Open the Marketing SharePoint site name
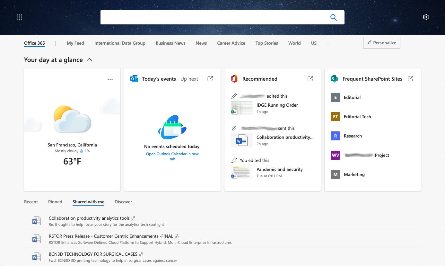 tap(354, 174)
